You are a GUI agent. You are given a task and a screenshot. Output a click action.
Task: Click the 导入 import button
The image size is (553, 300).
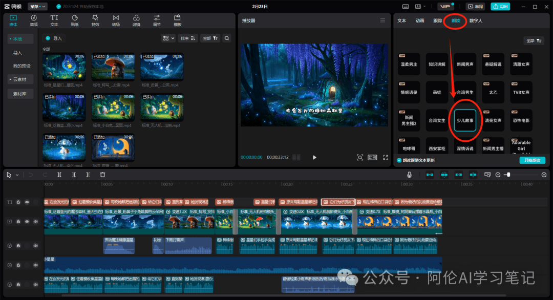(x=54, y=38)
